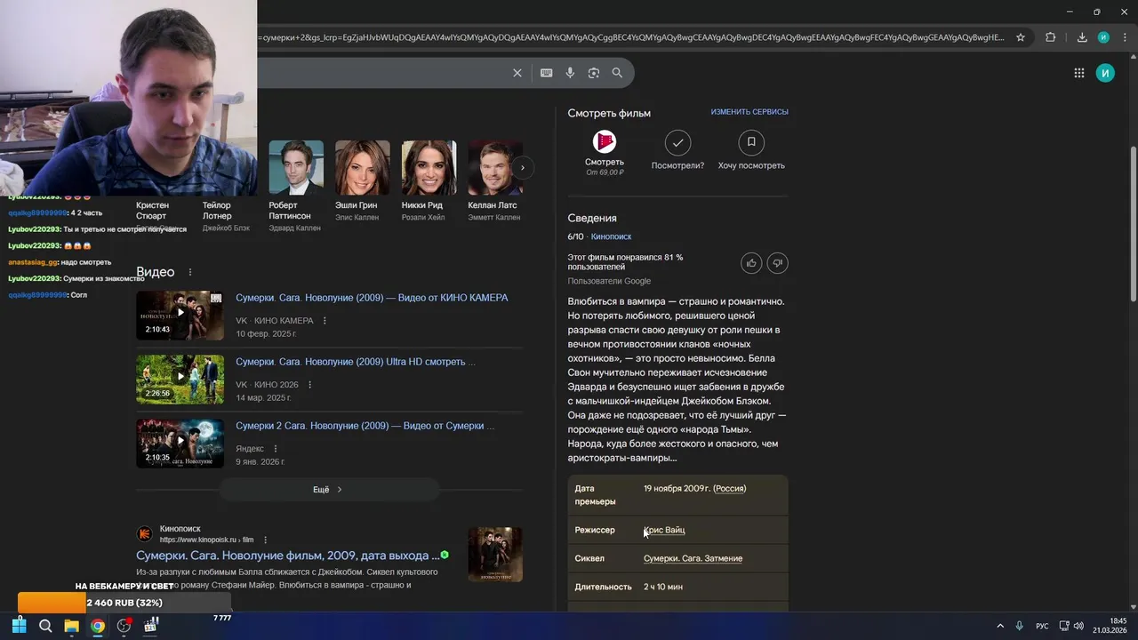
Task: Open the Сумерки 2 Сага video link
Action: (365, 426)
